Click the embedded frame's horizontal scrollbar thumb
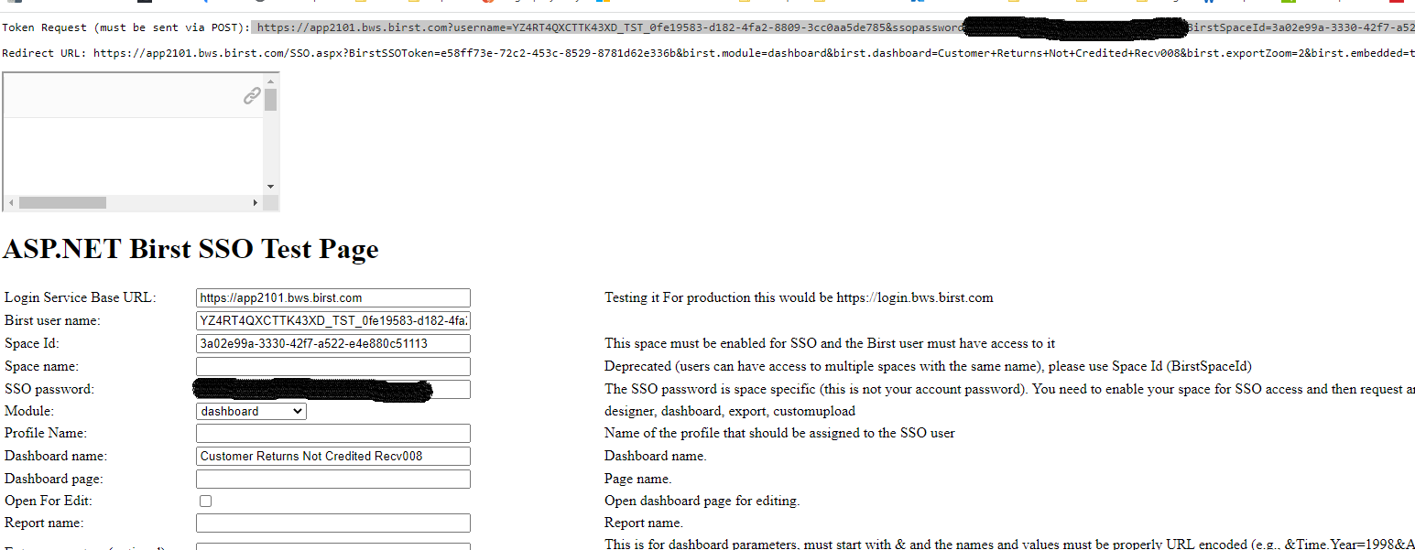 coord(63,202)
